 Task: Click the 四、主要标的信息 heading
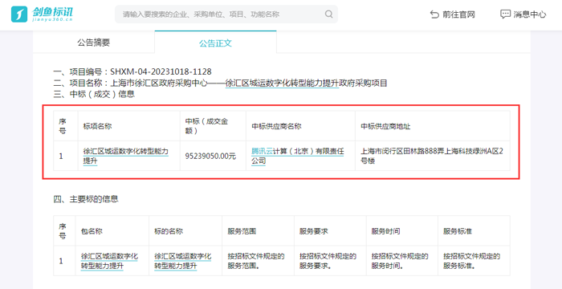point(86,199)
